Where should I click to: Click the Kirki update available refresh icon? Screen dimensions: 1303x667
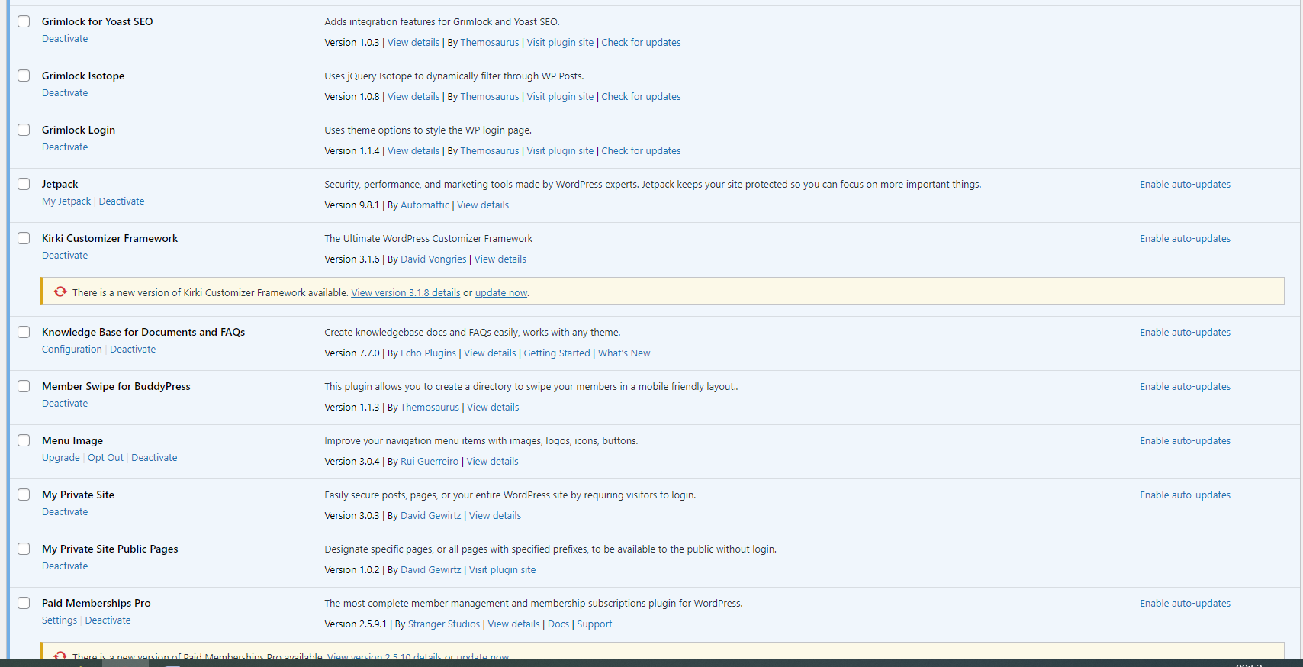pyautogui.click(x=60, y=292)
